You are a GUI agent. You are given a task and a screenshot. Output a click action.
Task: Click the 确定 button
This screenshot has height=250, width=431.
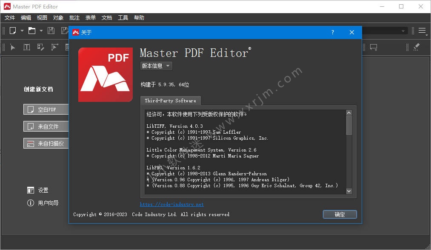(340, 214)
